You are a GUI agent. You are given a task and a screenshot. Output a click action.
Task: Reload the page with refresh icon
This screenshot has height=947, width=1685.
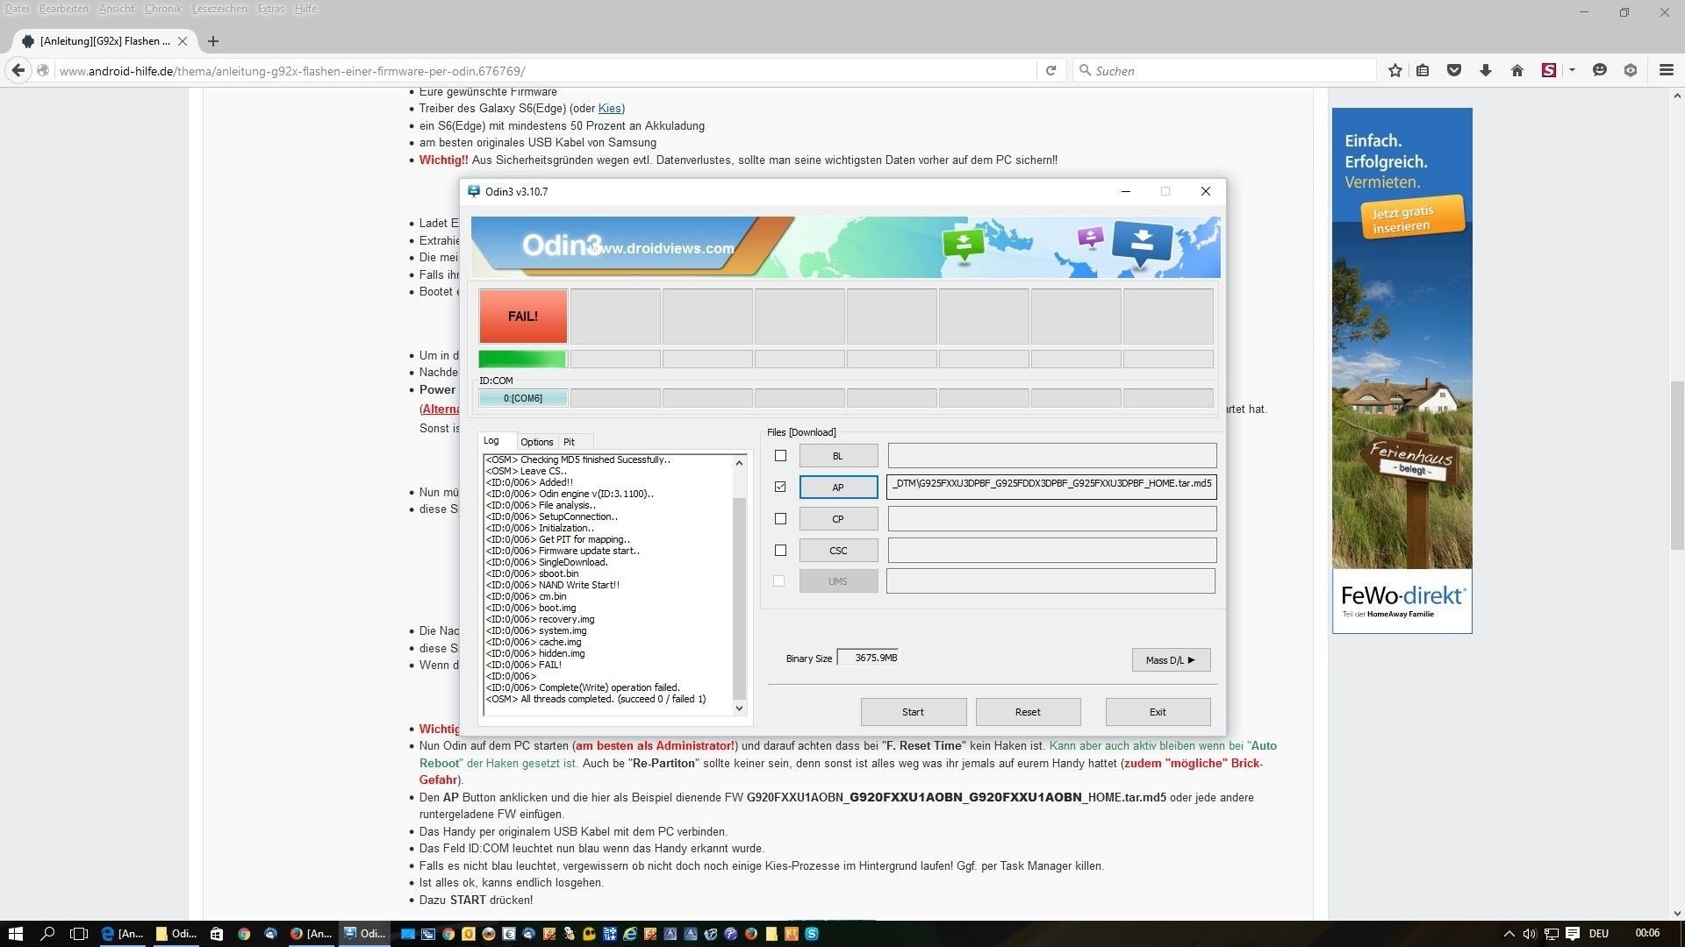1050,70
